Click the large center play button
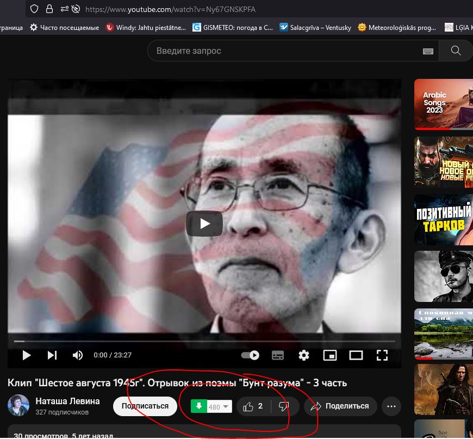This screenshot has height=439, width=473. click(204, 224)
